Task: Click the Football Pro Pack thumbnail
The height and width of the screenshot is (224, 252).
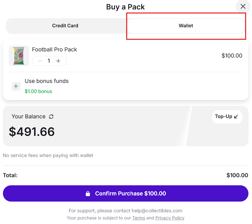Action: [x=19, y=56]
